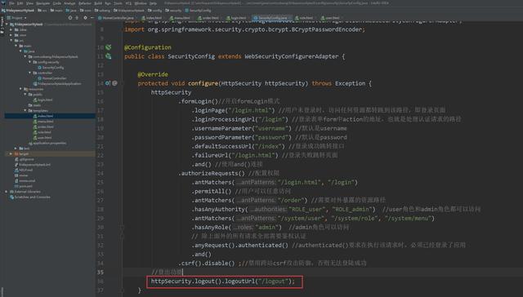523x297 pixels.
Task: Click the @ gutter marker on line 14
Action: point(114,83)
